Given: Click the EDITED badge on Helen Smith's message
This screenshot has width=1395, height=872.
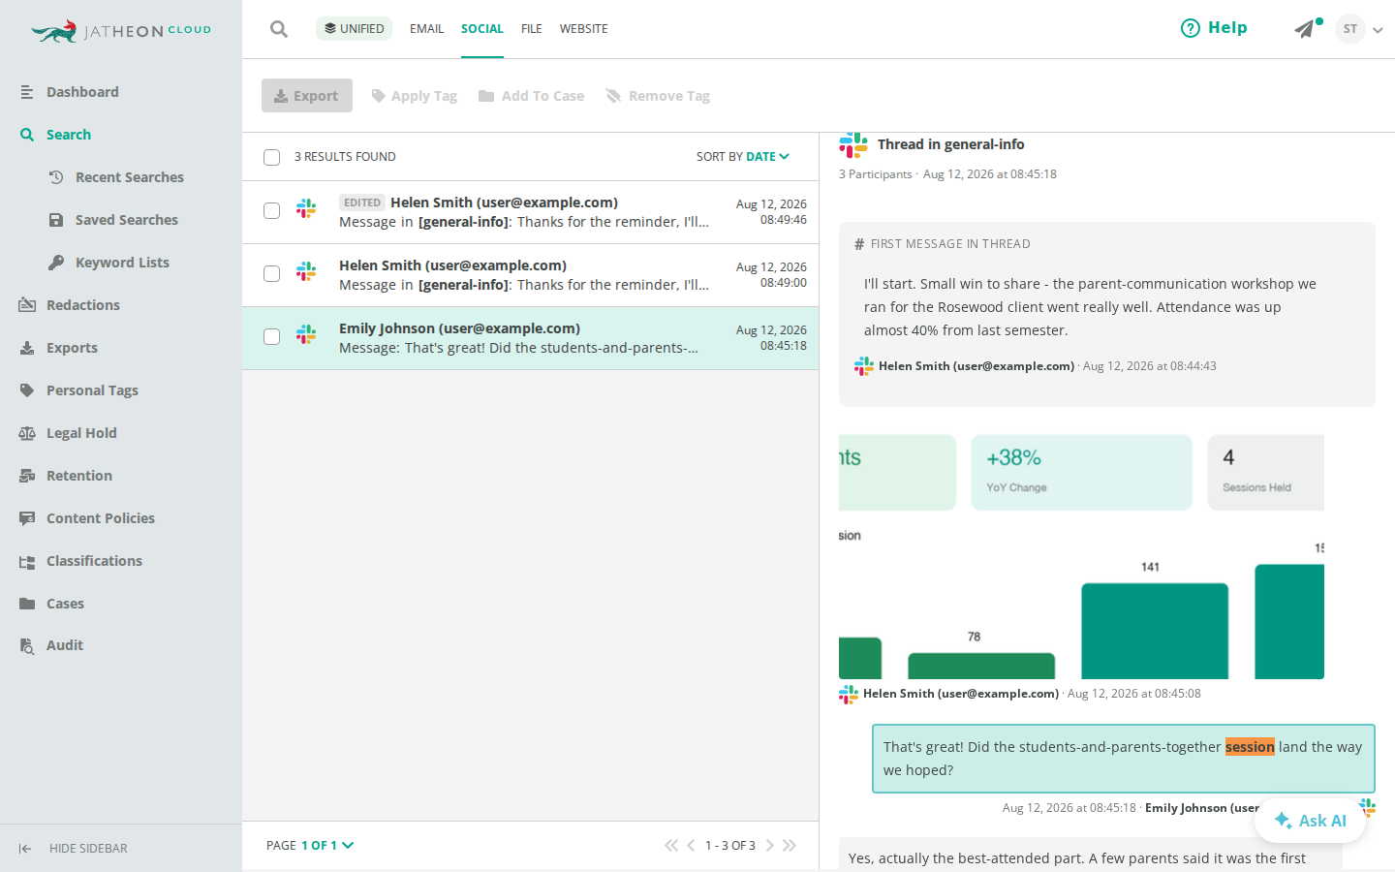Looking at the screenshot, I should [362, 202].
